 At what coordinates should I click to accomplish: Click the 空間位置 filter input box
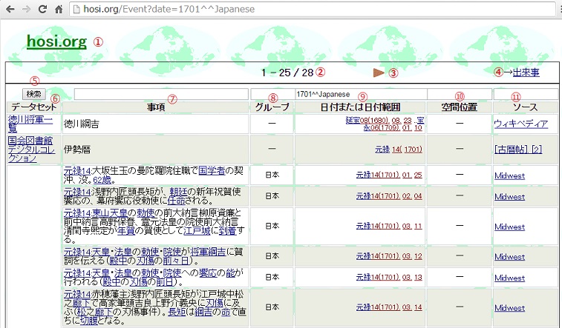pos(459,94)
